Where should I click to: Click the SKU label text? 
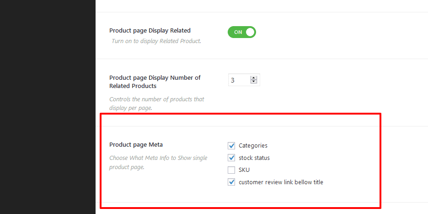coord(244,170)
